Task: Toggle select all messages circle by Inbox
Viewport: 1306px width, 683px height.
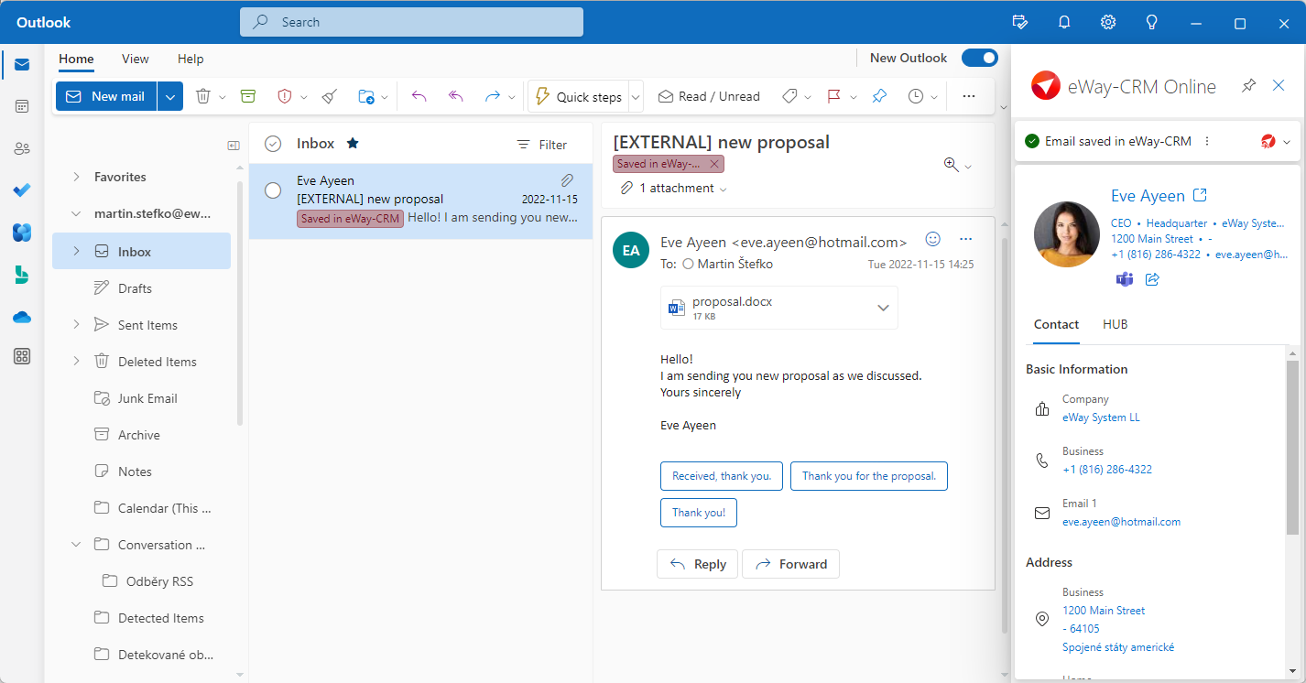Action: (272, 144)
